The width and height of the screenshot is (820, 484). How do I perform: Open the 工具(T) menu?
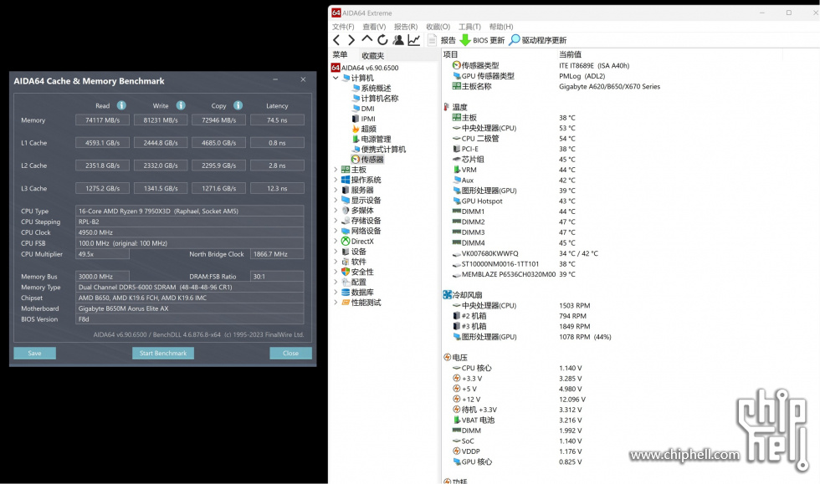point(469,27)
